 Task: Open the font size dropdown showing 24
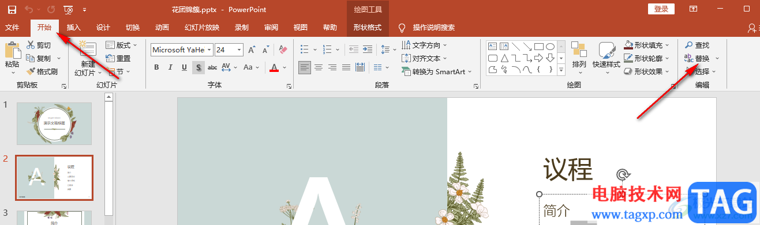[x=239, y=50]
